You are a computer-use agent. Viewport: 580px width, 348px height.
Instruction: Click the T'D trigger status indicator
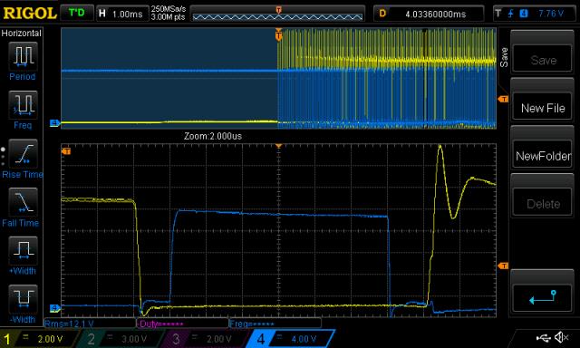tap(76, 13)
